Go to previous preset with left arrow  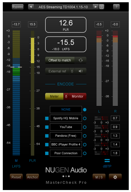coord(31,7)
